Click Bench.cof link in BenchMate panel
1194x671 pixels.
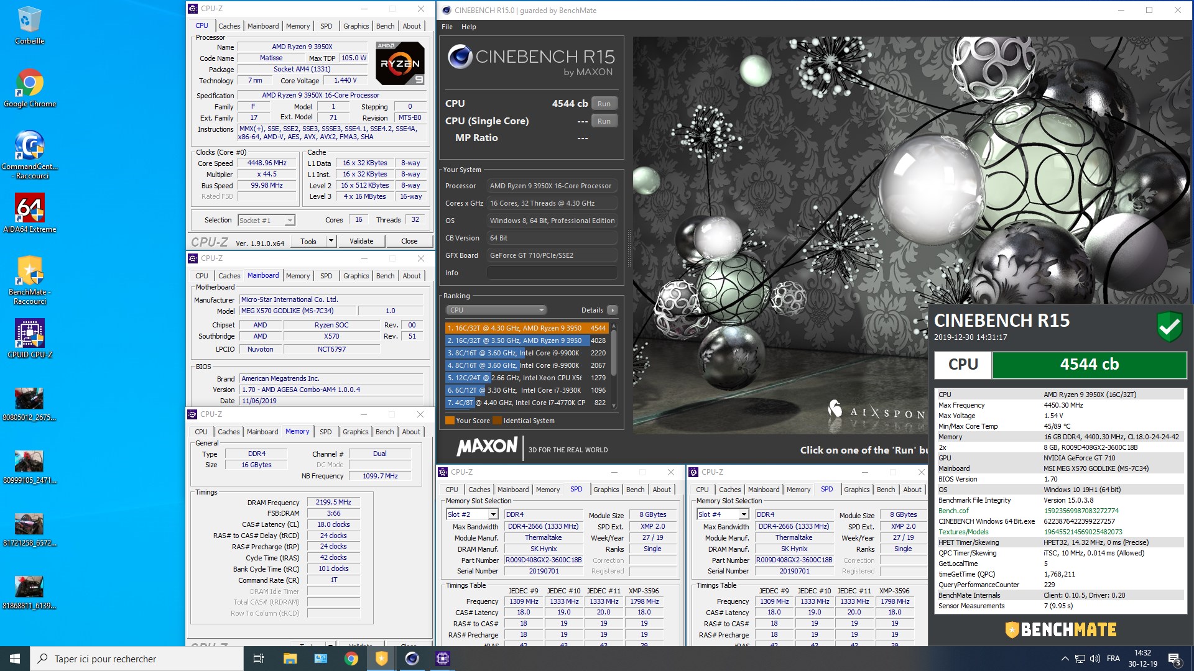[953, 511]
